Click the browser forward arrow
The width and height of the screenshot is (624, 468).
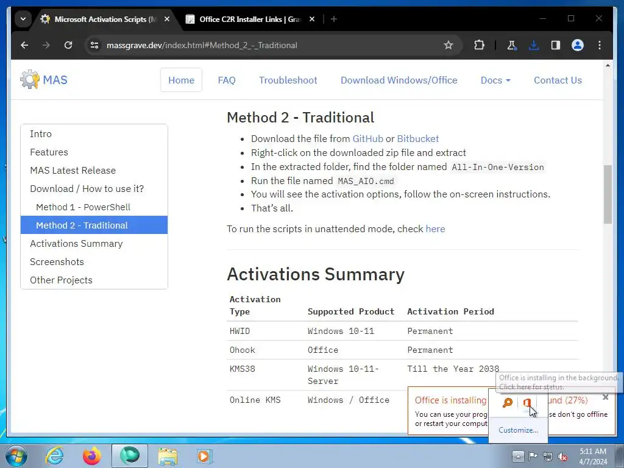click(46, 45)
